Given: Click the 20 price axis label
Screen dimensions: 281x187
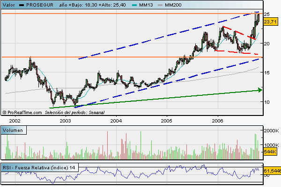Looking at the screenshot, I should [266, 43].
